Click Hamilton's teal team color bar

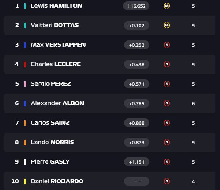point(25,6)
